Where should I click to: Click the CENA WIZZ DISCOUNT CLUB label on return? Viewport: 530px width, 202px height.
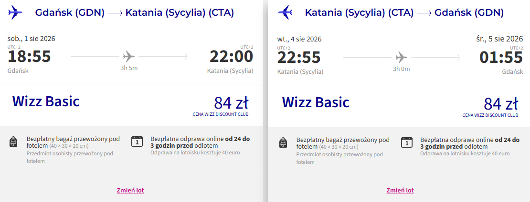click(x=490, y=115)
